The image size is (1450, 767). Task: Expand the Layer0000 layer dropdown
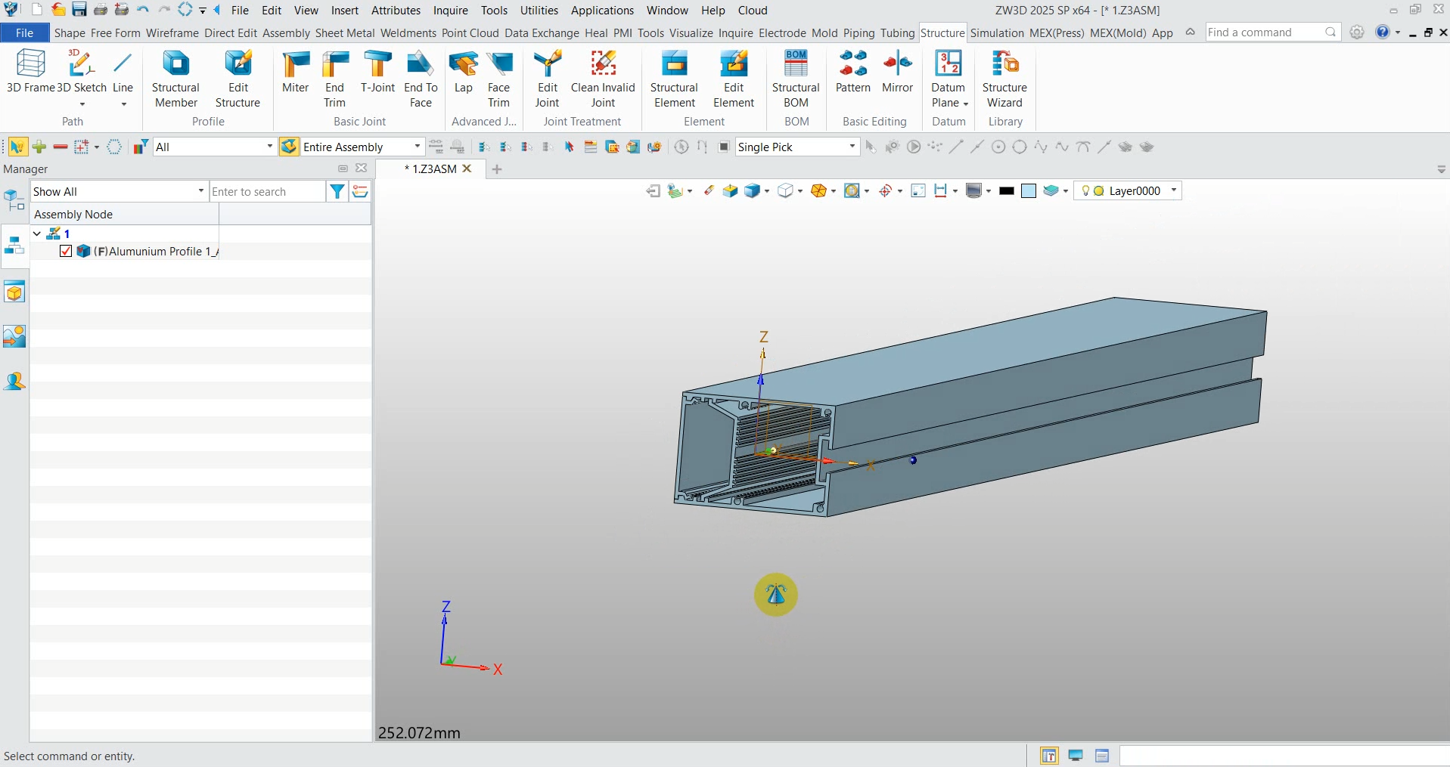point(1174,191)
